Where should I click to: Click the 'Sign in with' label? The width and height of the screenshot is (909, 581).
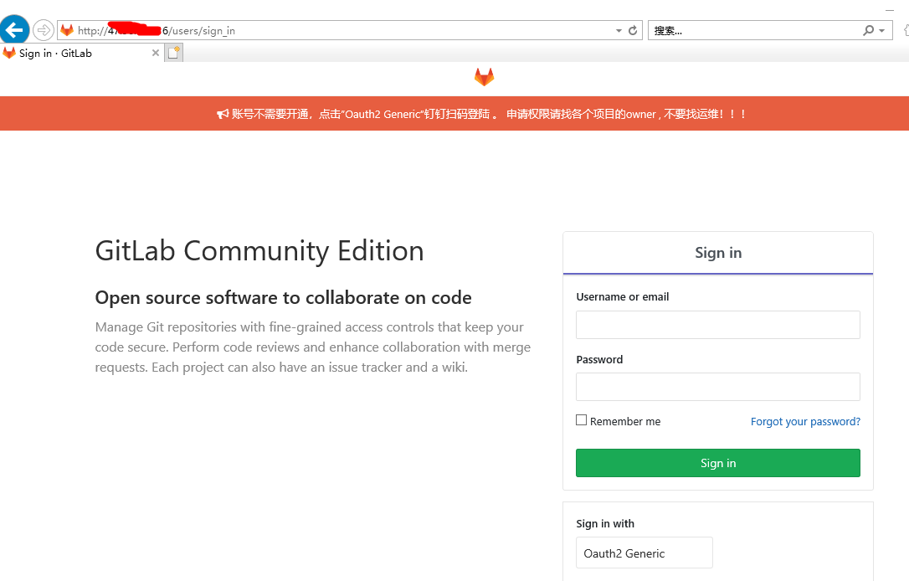point(605,523)
